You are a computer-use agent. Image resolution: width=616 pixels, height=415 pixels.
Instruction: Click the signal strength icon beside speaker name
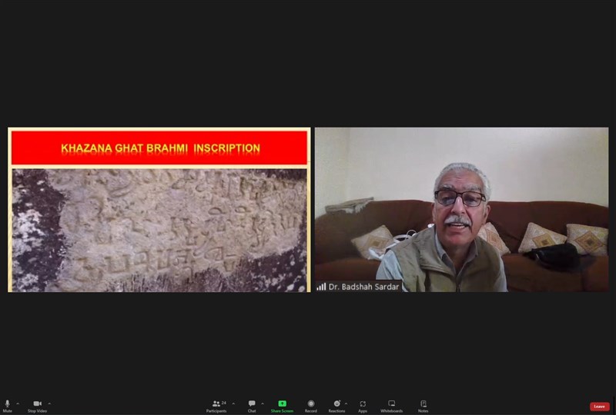(321, 287)
